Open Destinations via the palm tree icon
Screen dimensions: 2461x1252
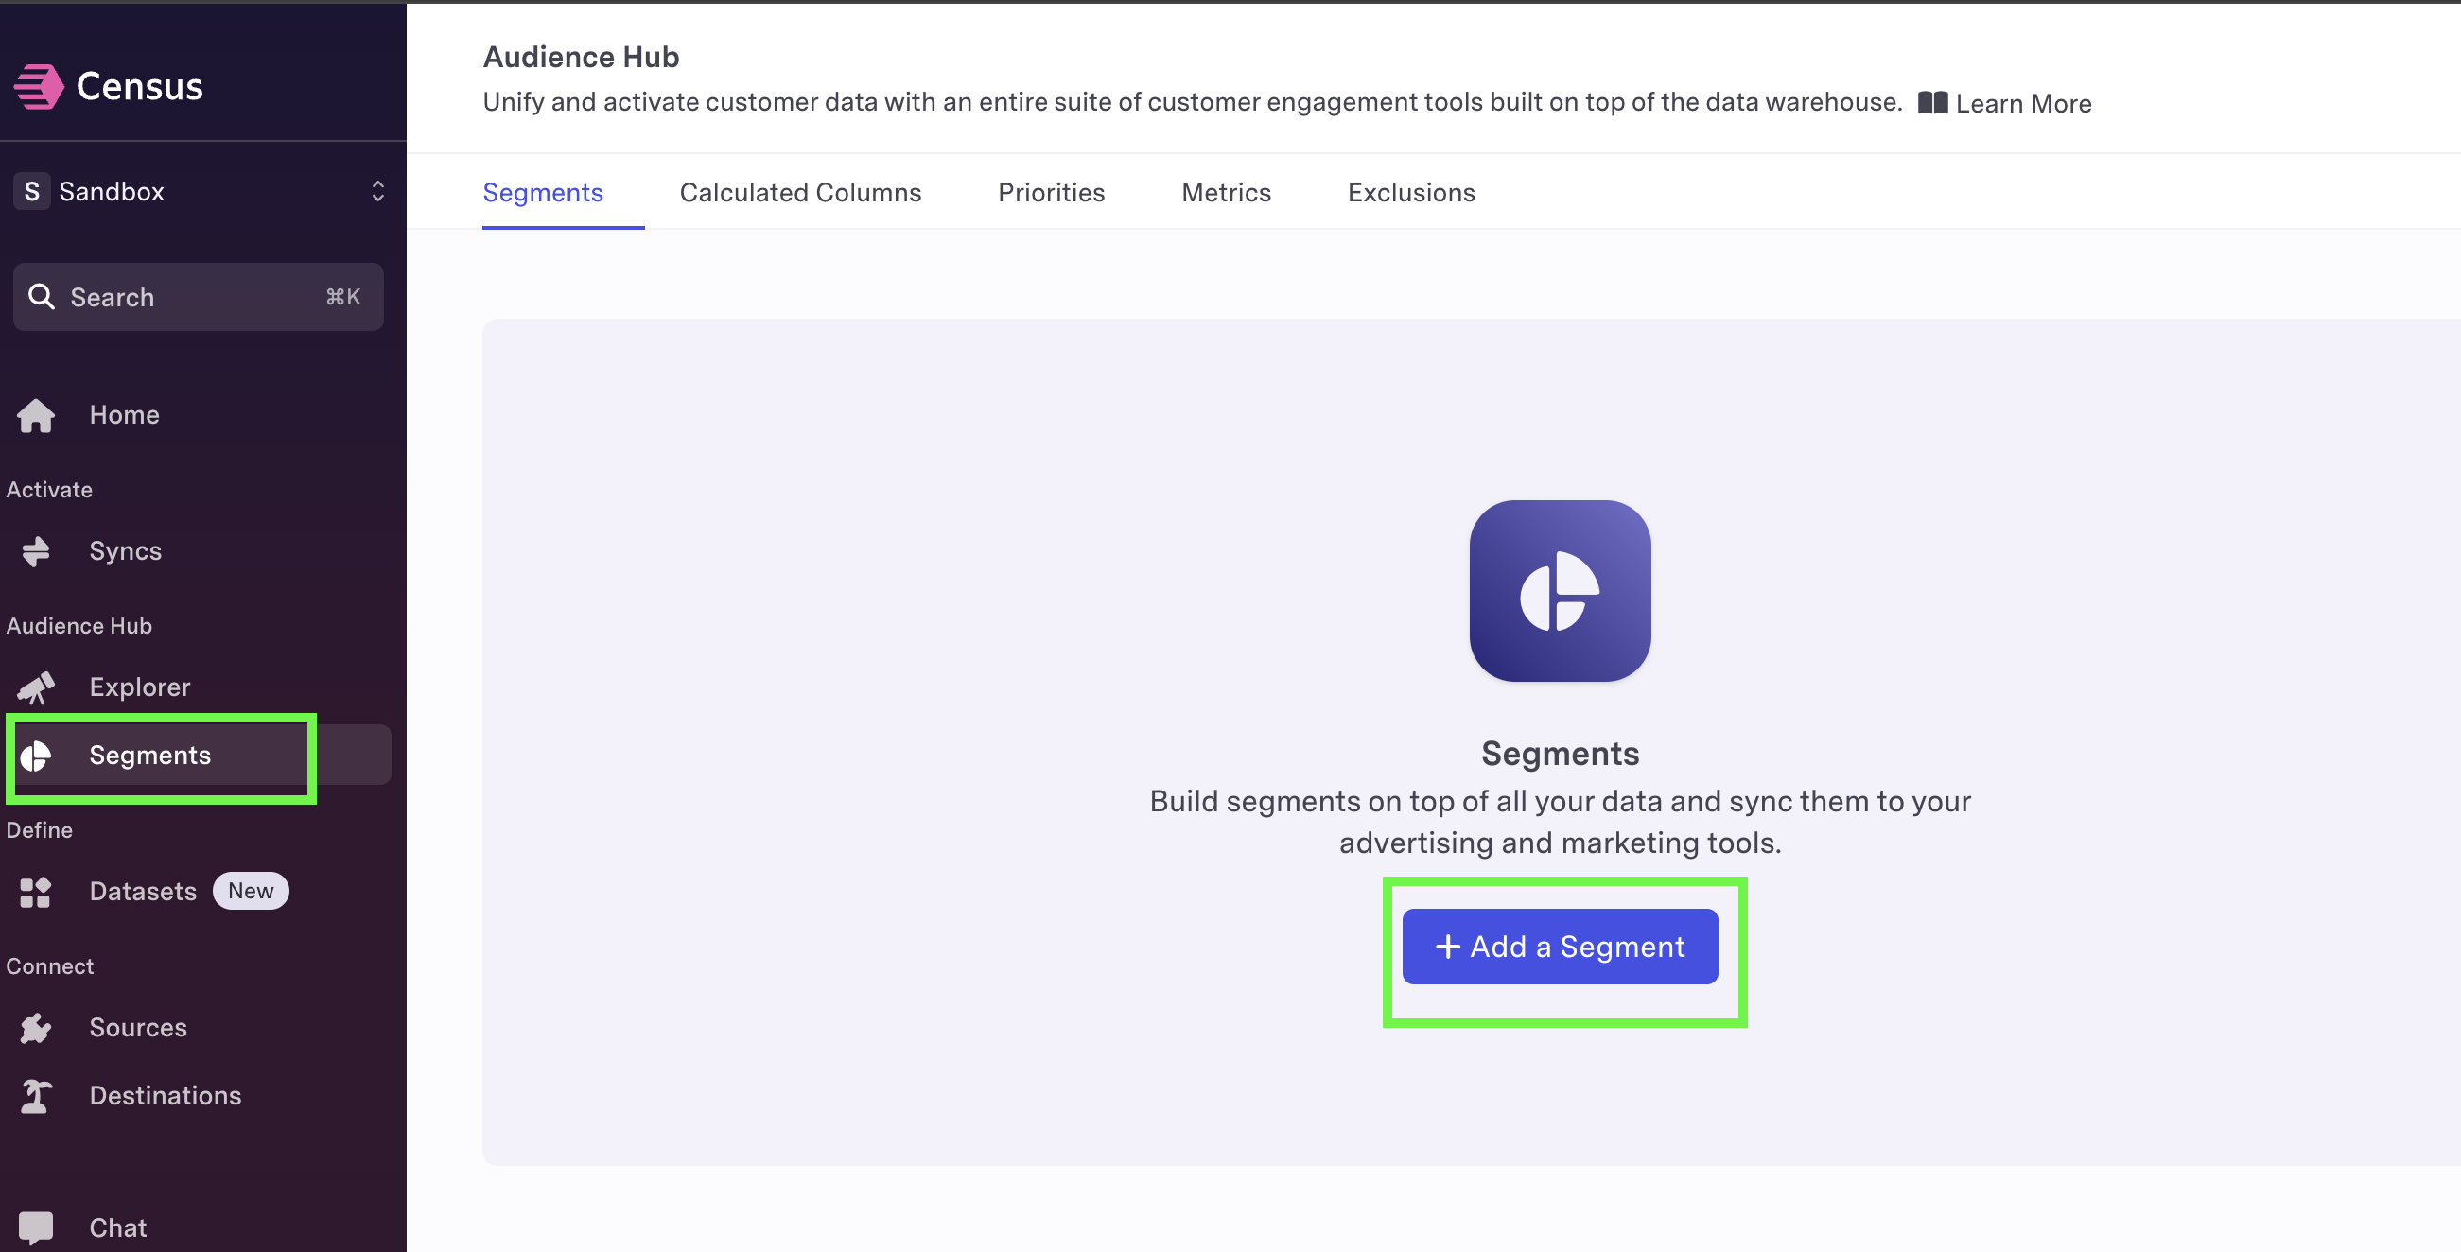coord(36,1096)
